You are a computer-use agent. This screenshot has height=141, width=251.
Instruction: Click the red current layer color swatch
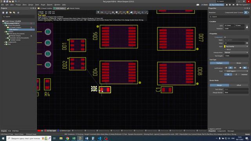(39, 131)
